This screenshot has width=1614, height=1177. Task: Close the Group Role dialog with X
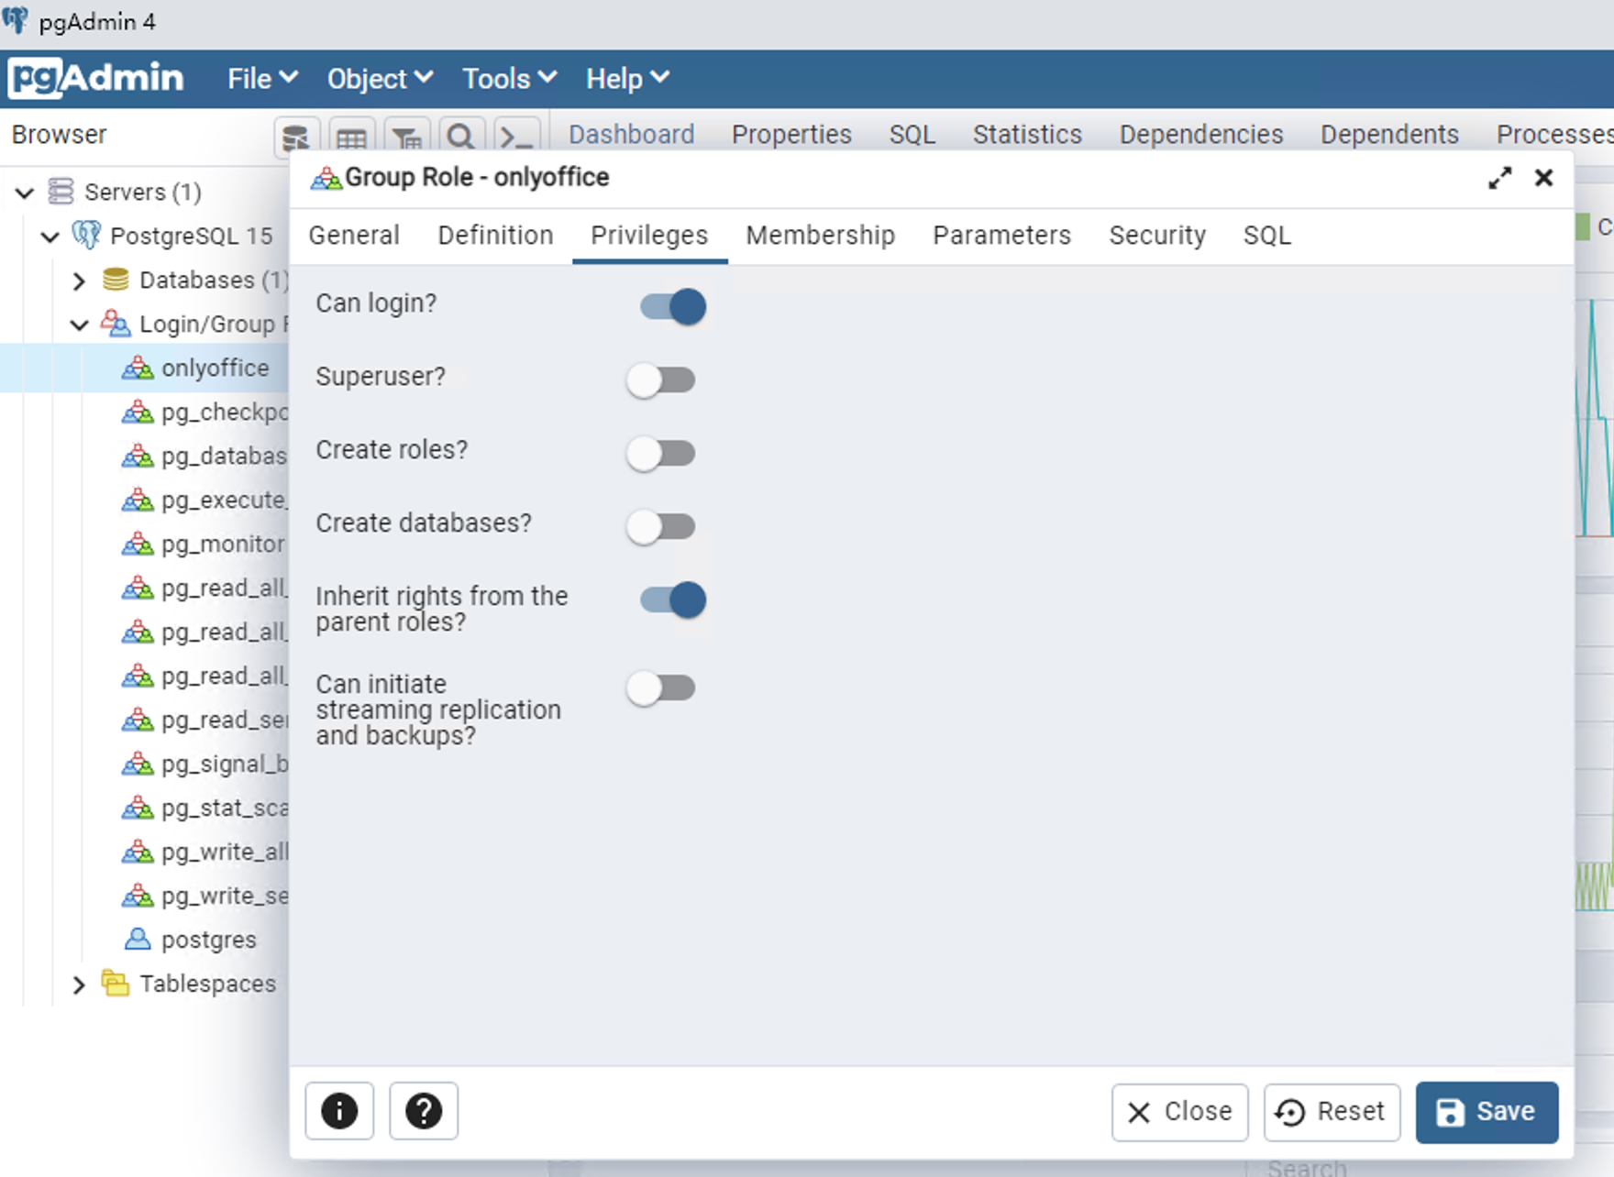[1544, 178]
